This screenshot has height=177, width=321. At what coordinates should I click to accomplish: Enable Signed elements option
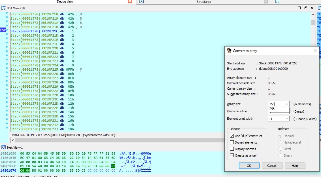click(232, 142)
